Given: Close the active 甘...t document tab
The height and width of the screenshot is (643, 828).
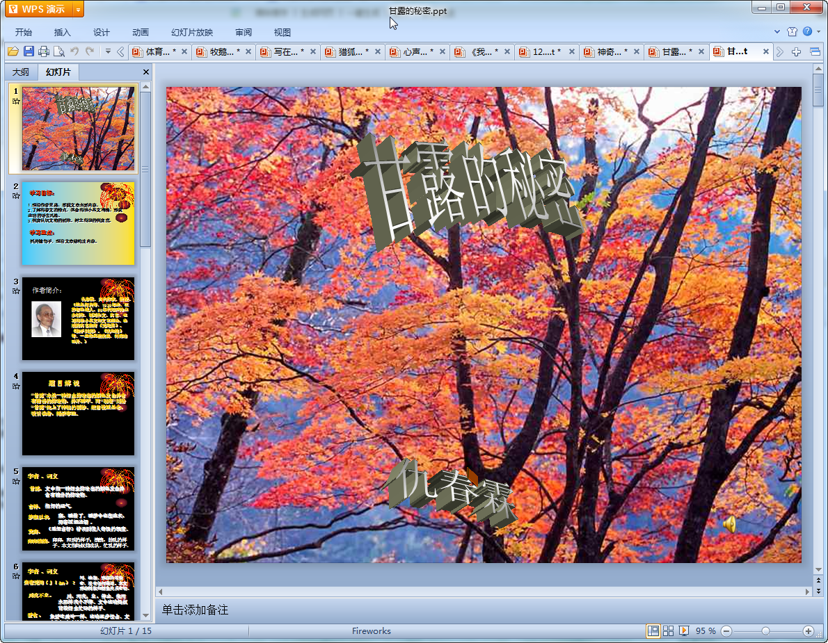Looking at the screenshot, I should (765, 51).
